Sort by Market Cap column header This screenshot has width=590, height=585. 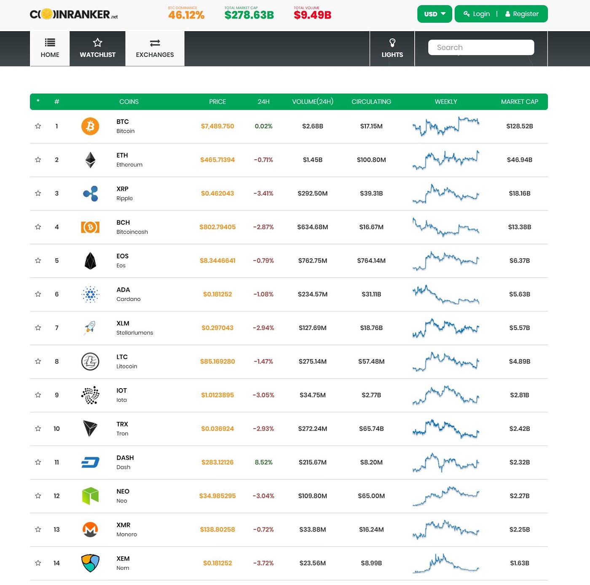[x=520, y=102]
